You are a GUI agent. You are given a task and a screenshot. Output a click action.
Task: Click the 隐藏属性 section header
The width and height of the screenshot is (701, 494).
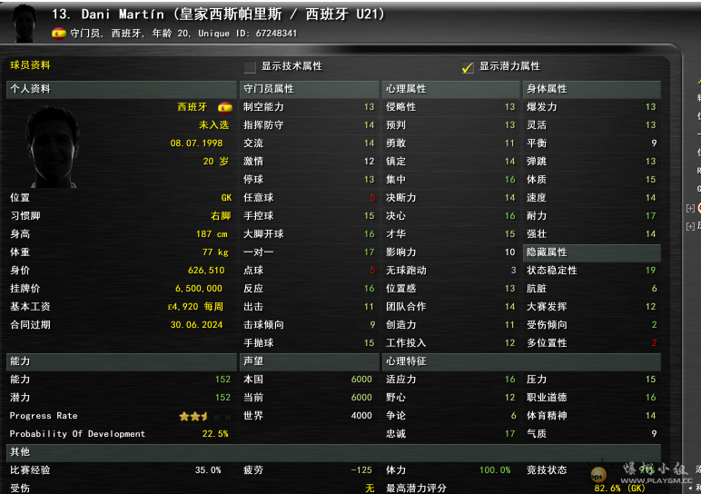coord(592,252)
